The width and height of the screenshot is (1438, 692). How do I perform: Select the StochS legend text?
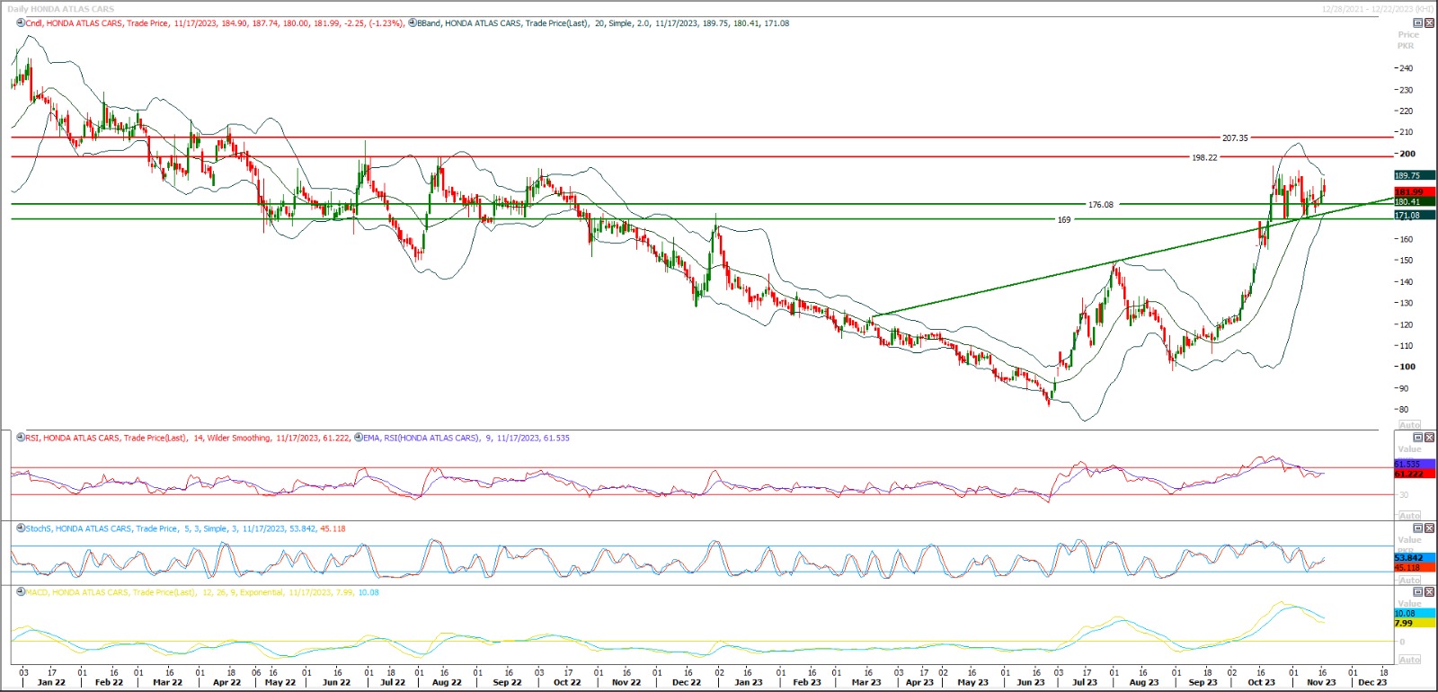185,528
